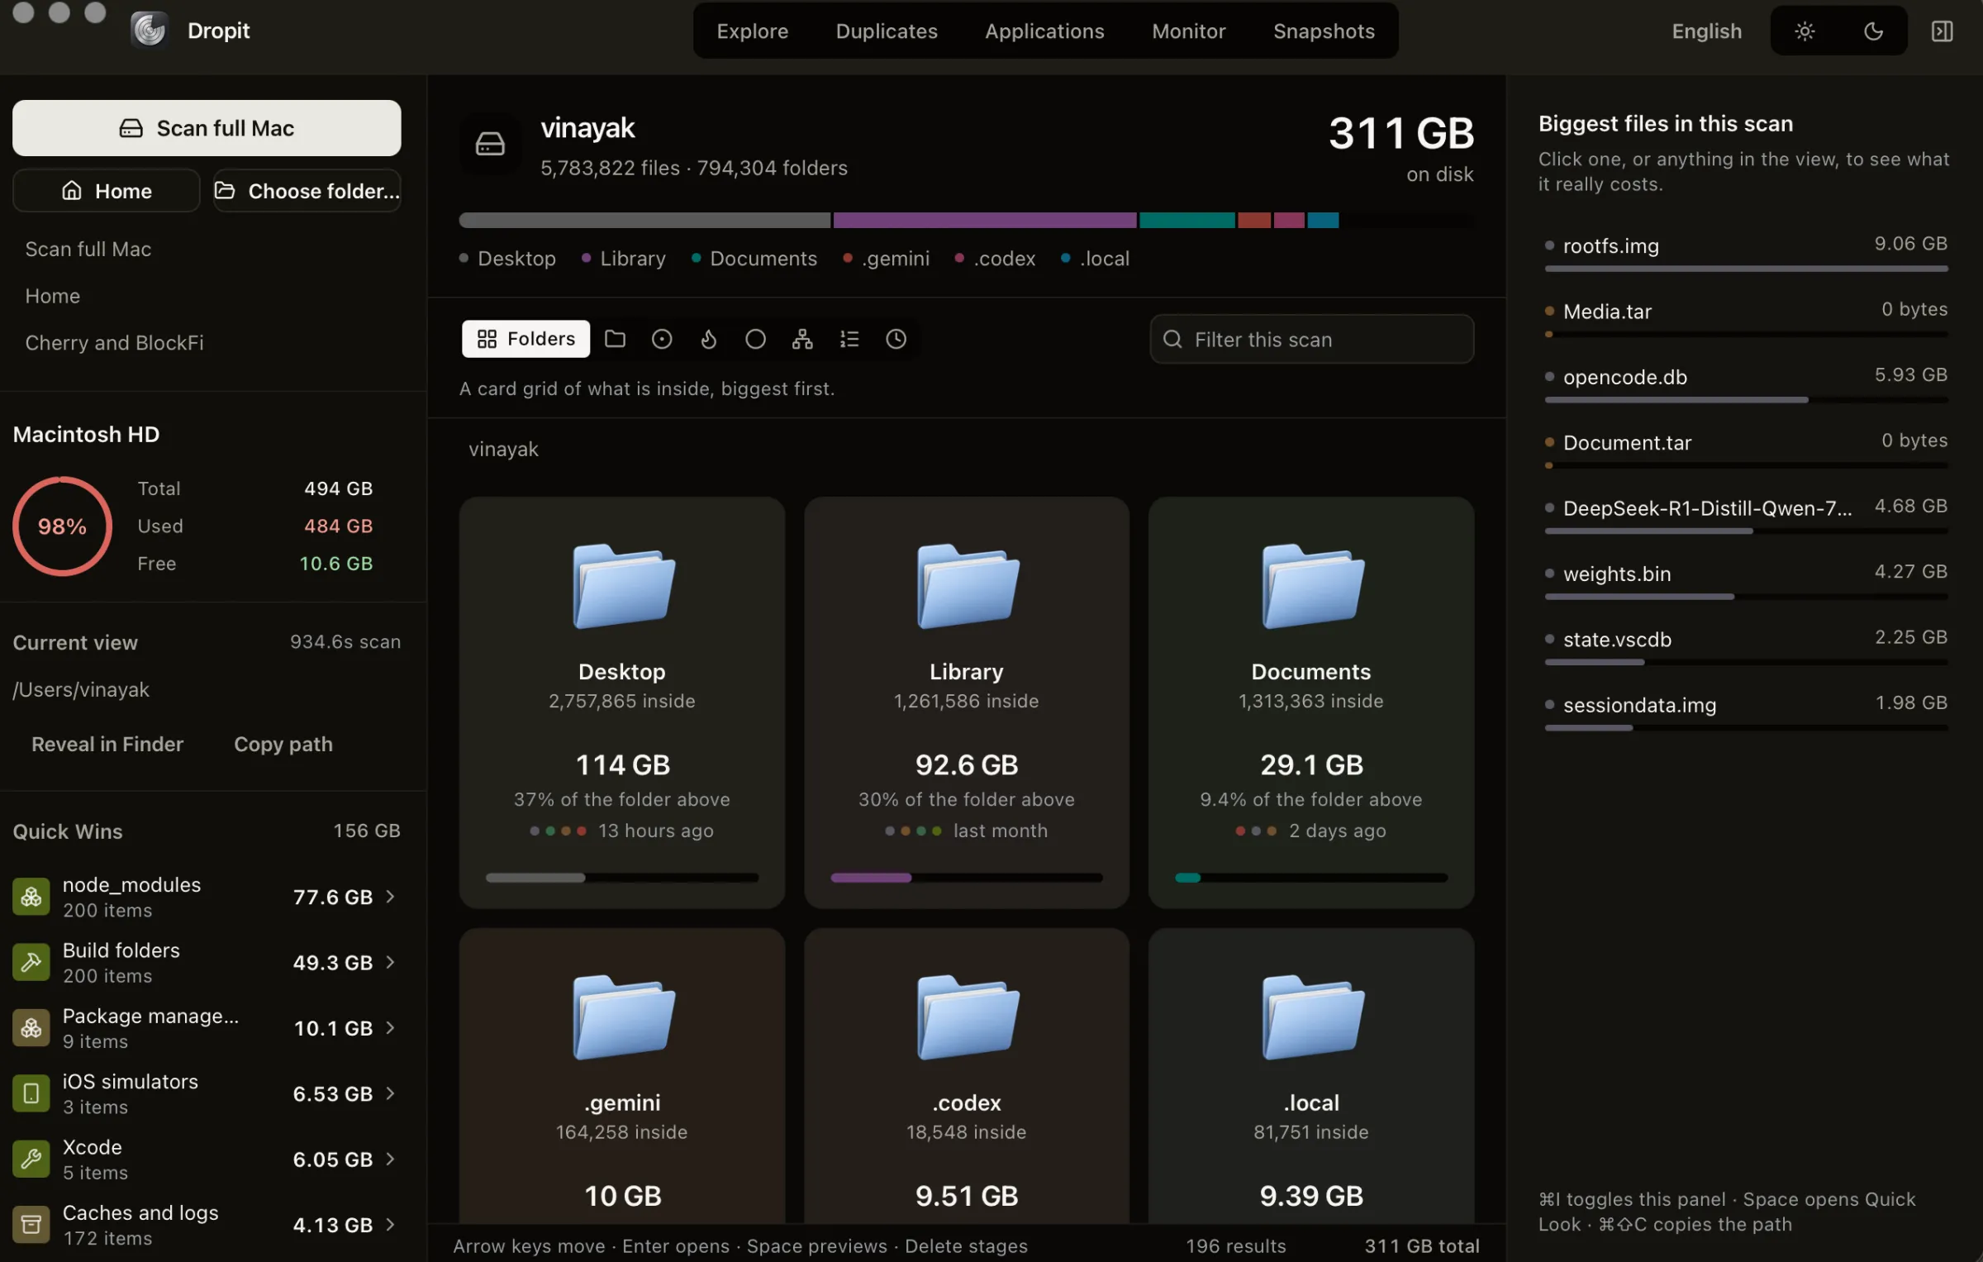The image size is (1983, 1262).
Task: Click the Build folders hammer icon
Action: coord(31,962)
